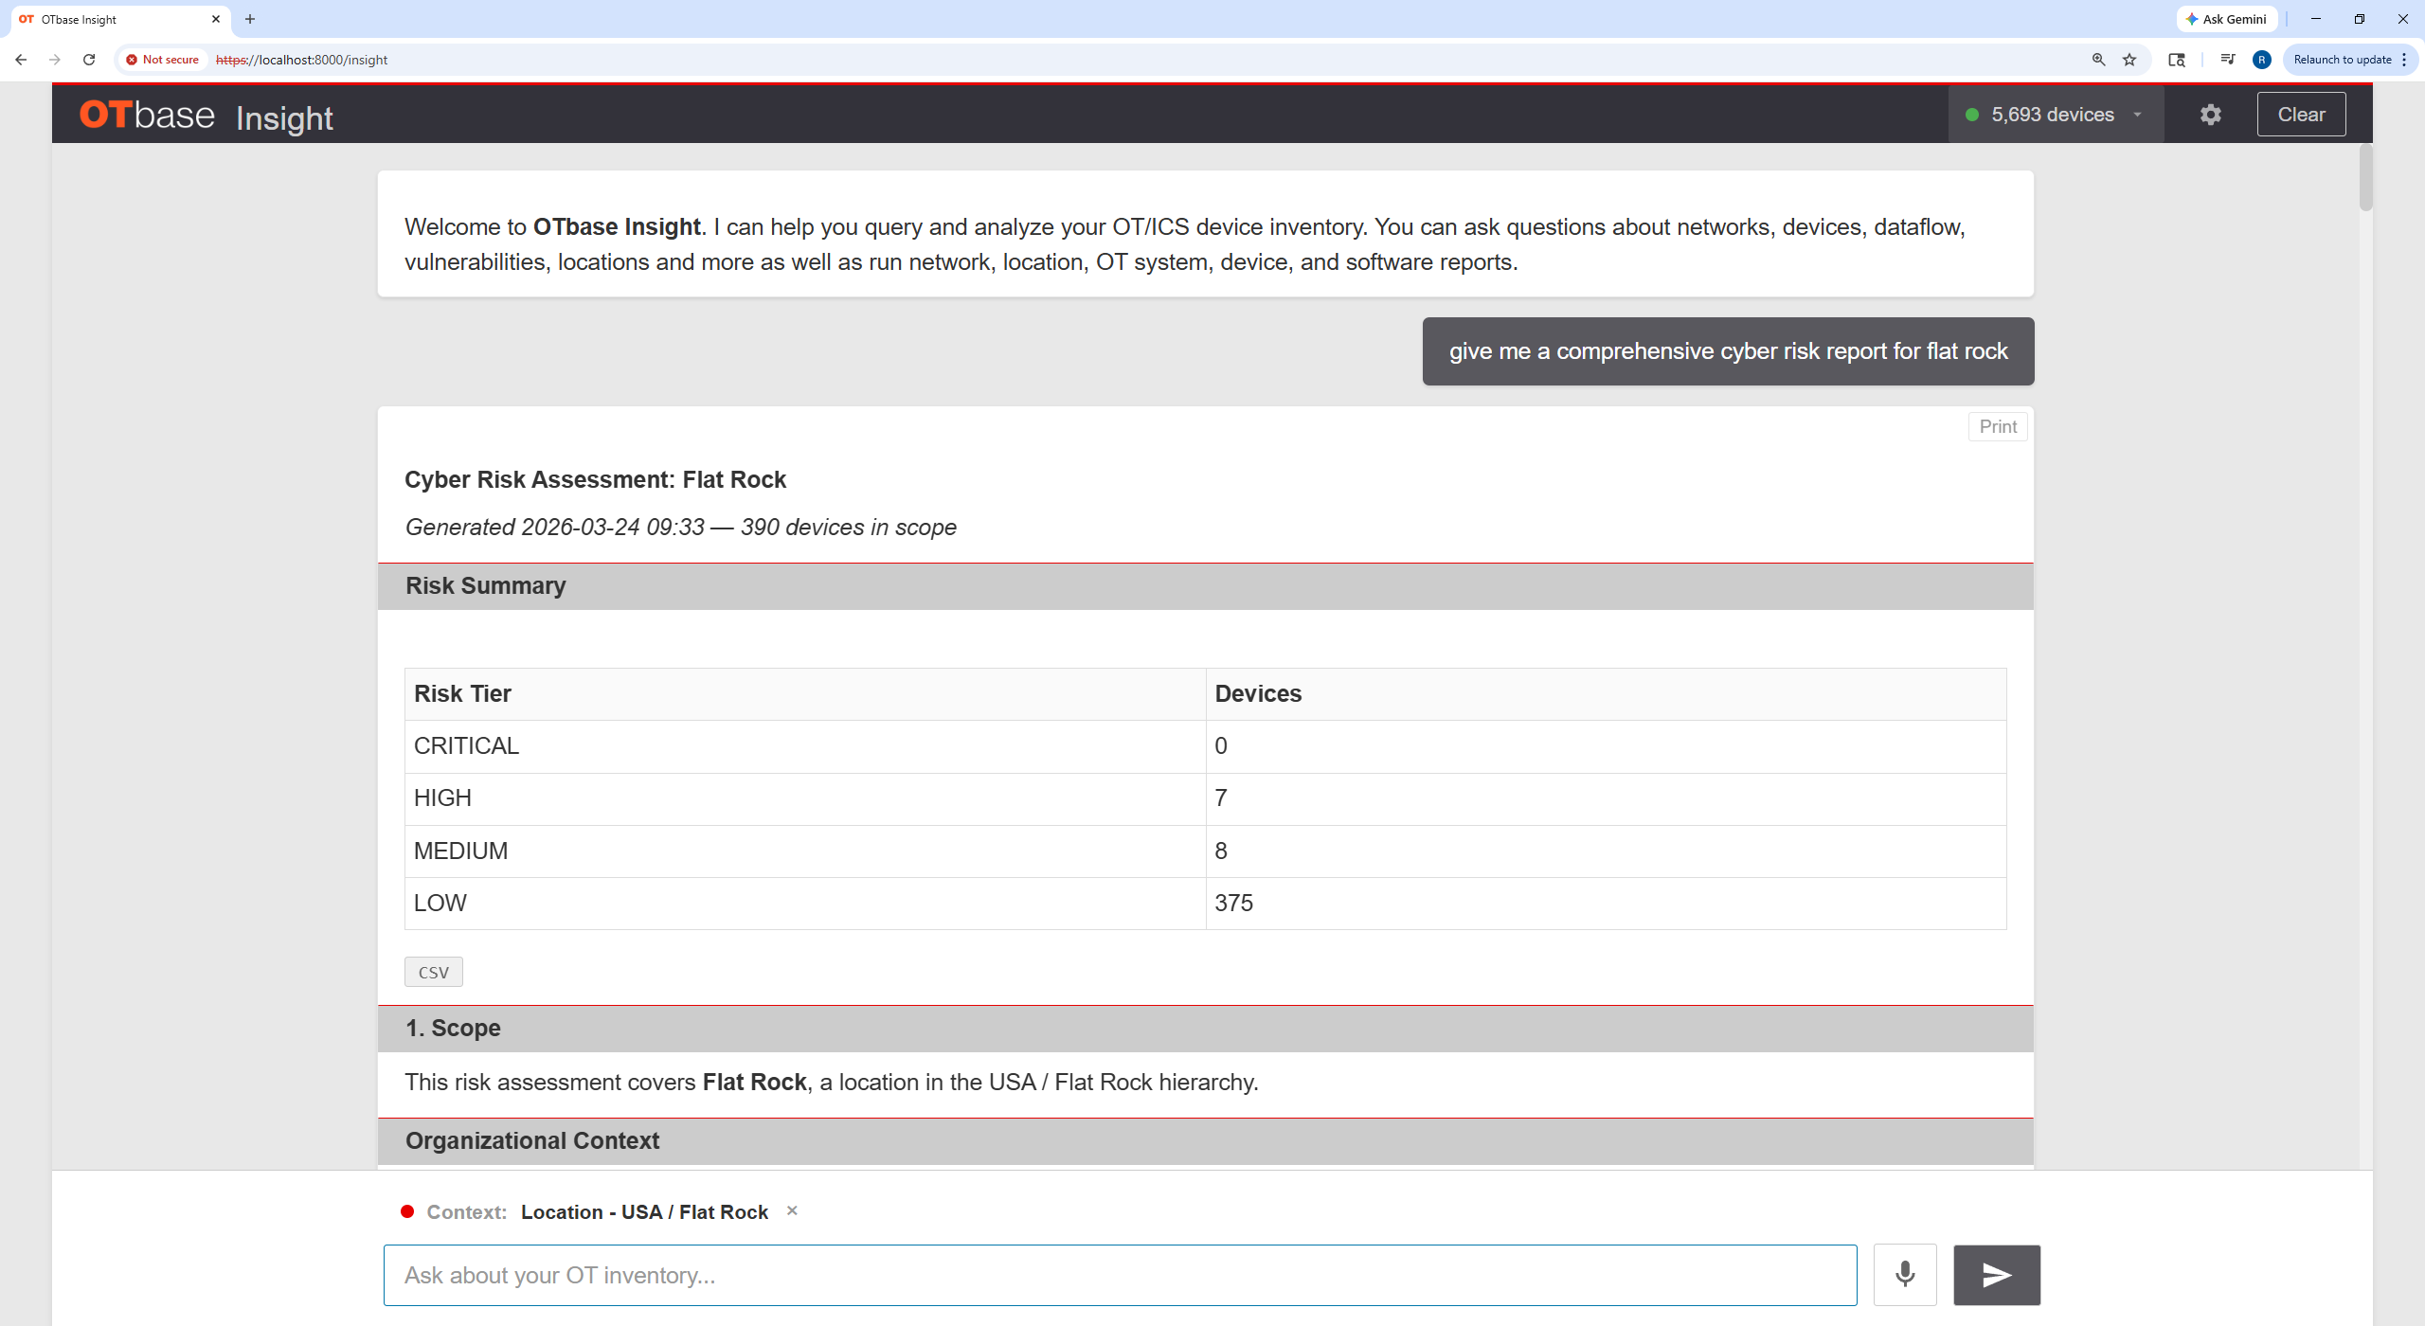The image size is (2425, 1326).
Task: Click the Ask Gemini button
Action: (x=2226, y=19)
